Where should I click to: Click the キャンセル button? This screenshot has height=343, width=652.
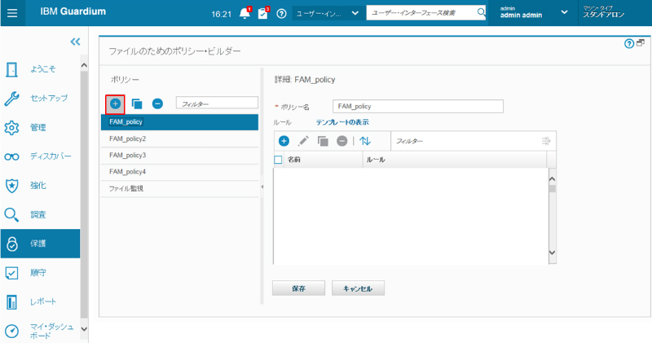[358, 288]
